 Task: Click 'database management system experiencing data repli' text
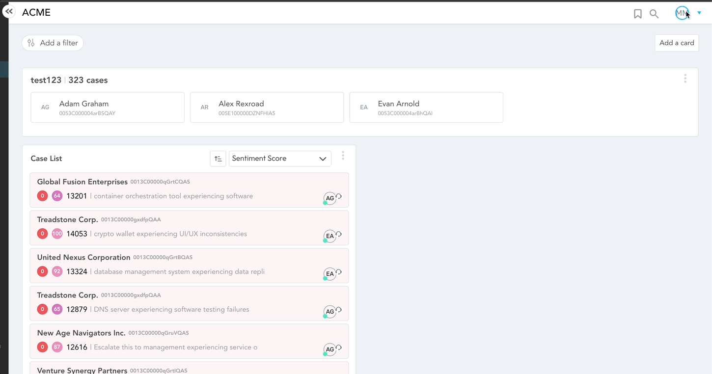pyautogui.click(x=179, y=271)
